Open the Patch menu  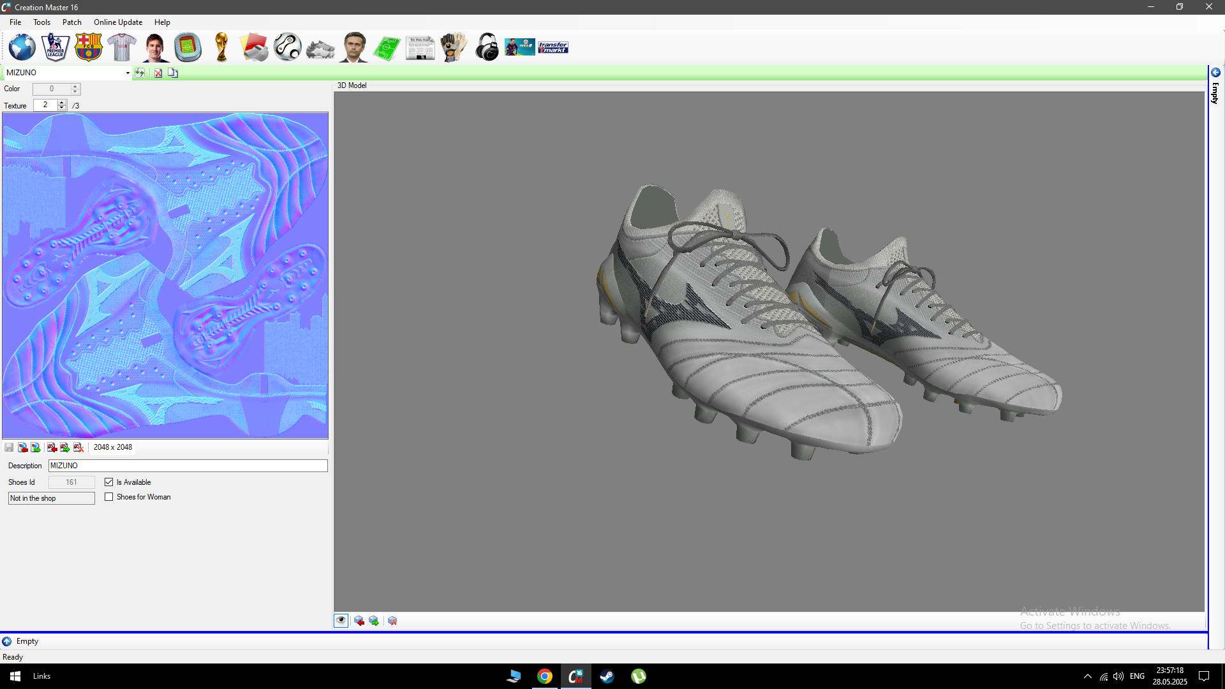[x=72, y=22]
